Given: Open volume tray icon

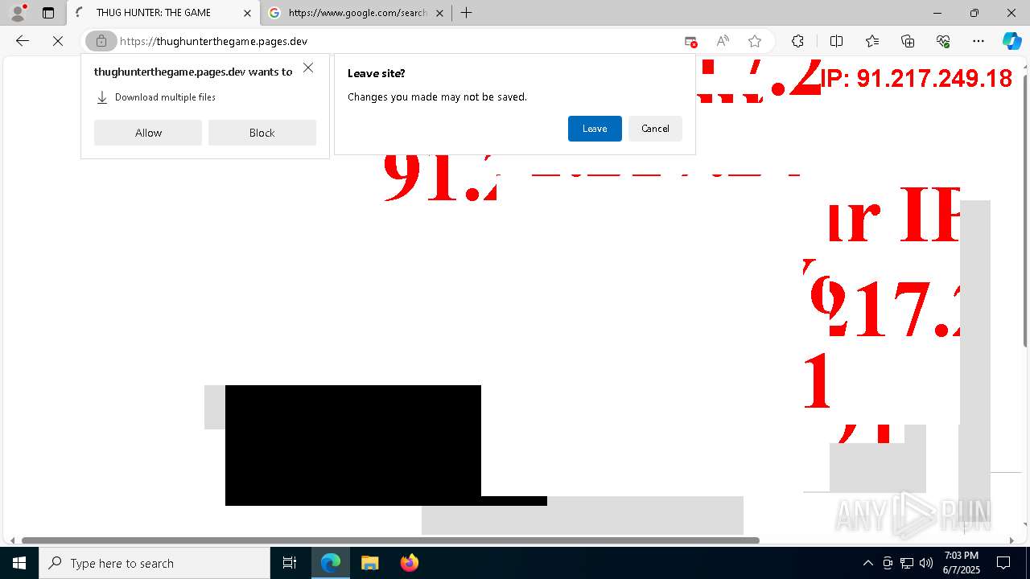Looking at the screenshot, I should pos(926,563).
